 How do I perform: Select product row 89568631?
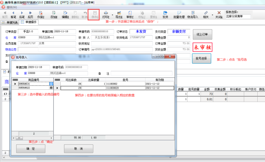(x=33, y=84)
